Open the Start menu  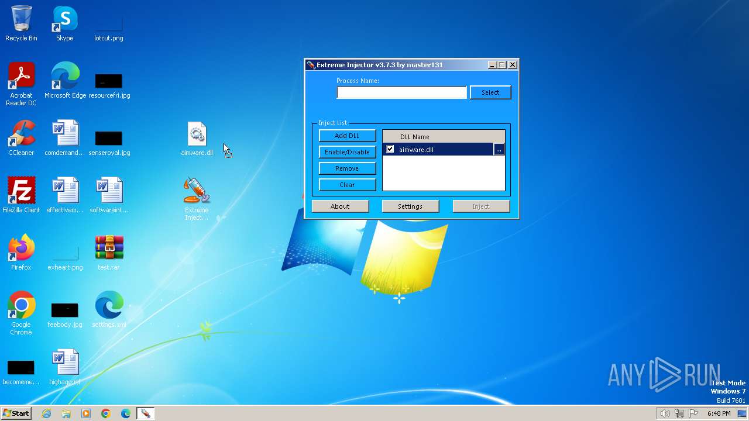[16, 413]
